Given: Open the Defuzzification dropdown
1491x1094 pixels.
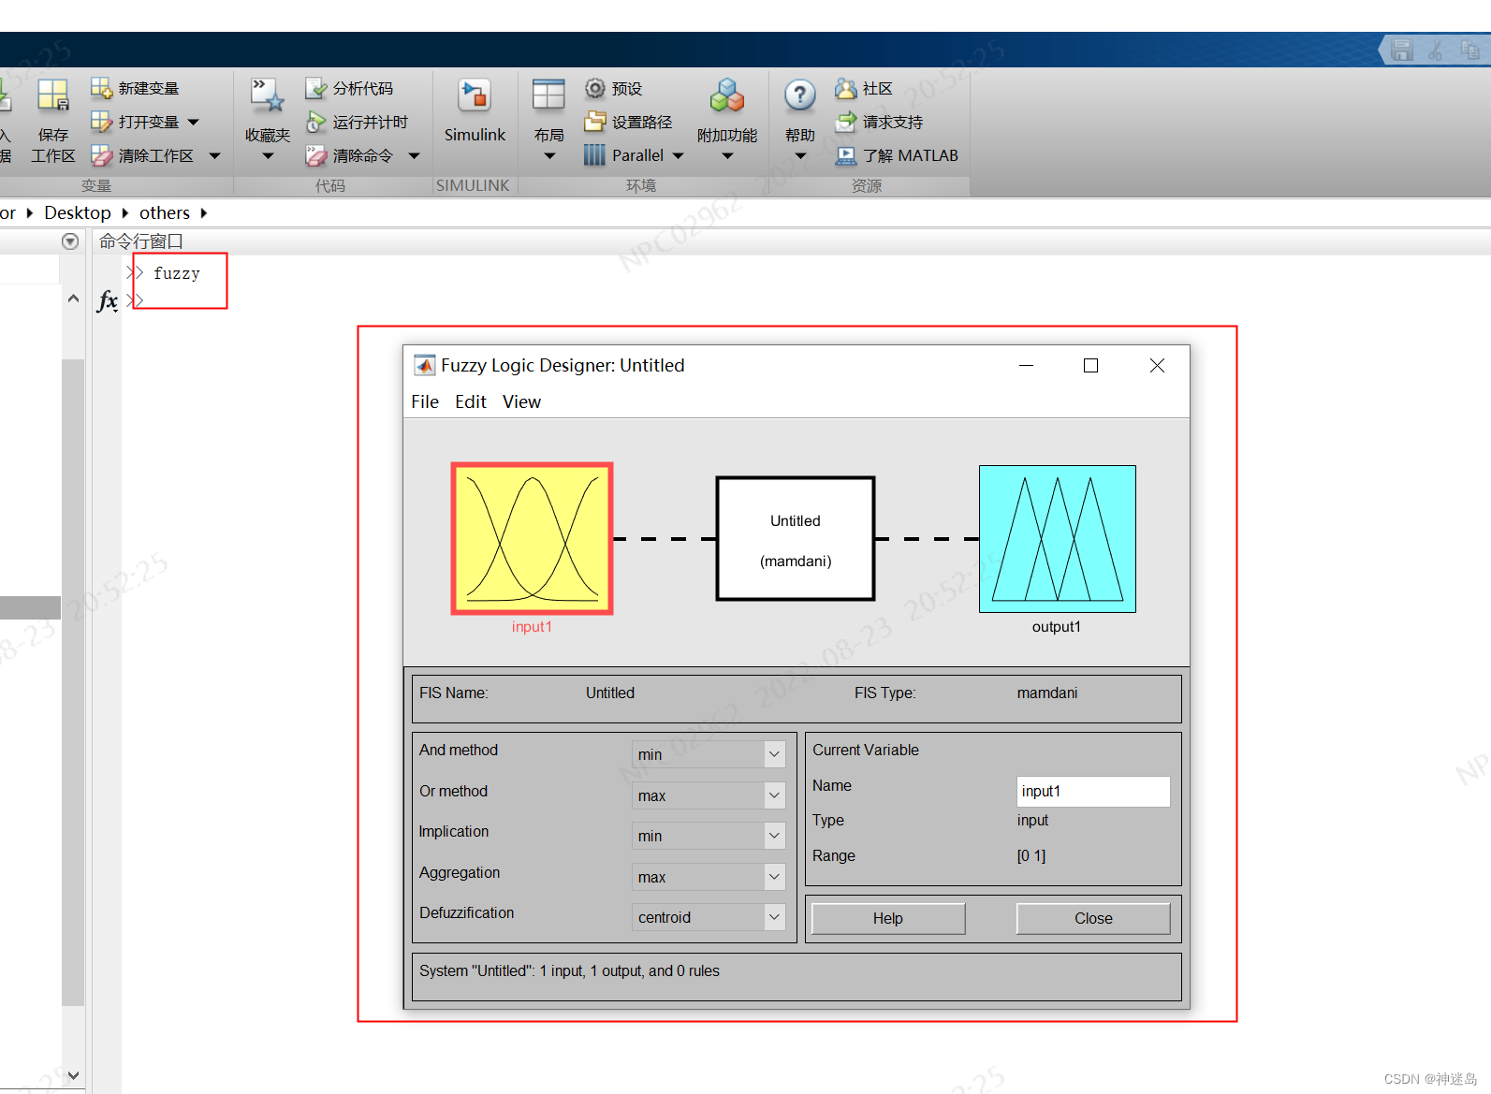Looking at the screenshot, I should 709,917.
